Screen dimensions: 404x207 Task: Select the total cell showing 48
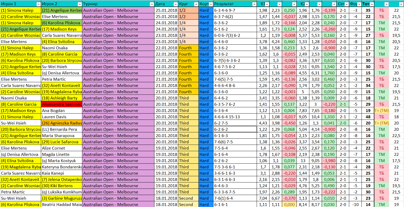(368, 117)
